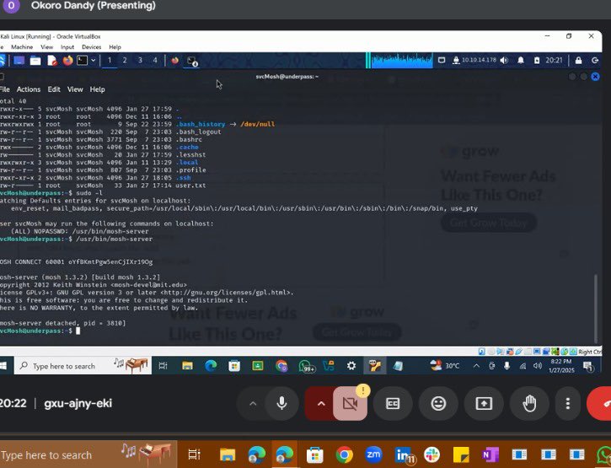Open the VirtualBox Help menu
Image resolution: width=611 pixels, height=468 pixels.
(x=115, y=47)
